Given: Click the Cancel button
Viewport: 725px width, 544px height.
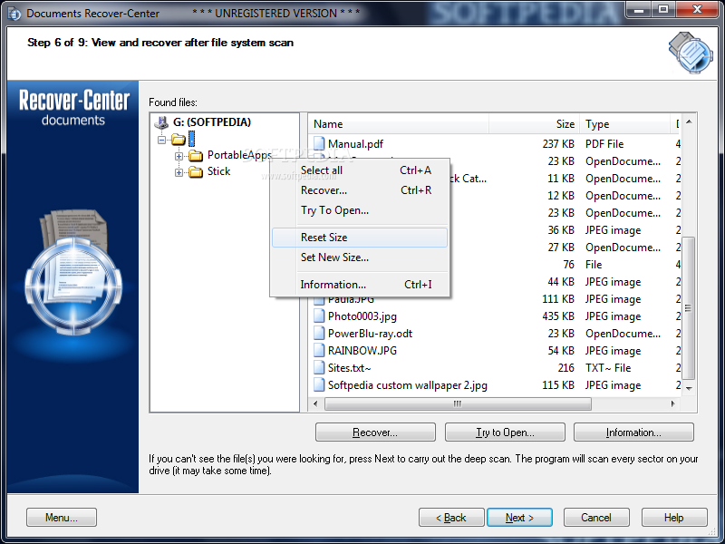Looking at the screenshot, I should click(596, 517).
